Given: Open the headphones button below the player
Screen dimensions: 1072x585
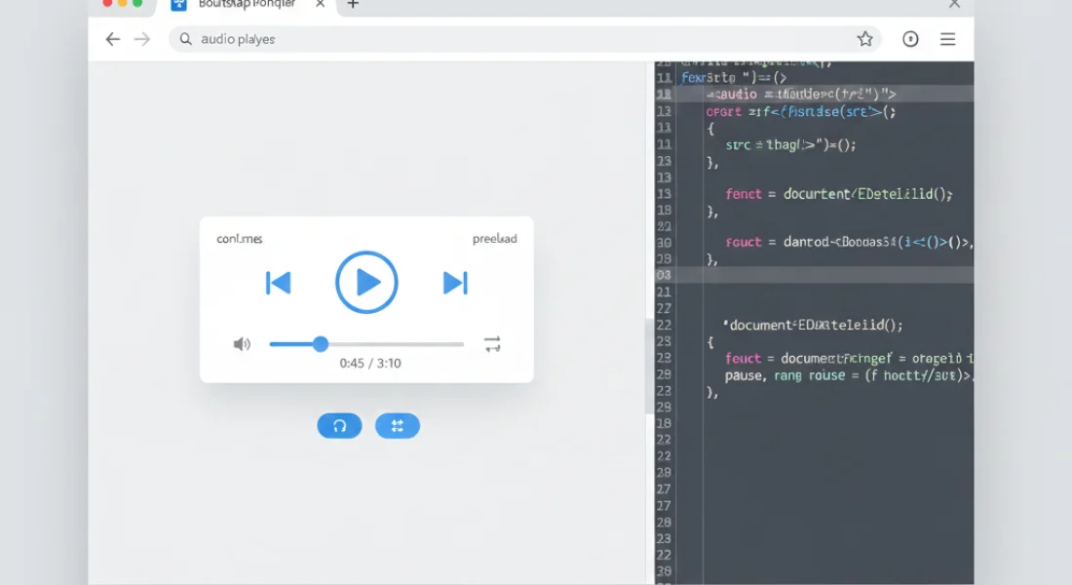Looking at the screenshot, I should (339, 426).
